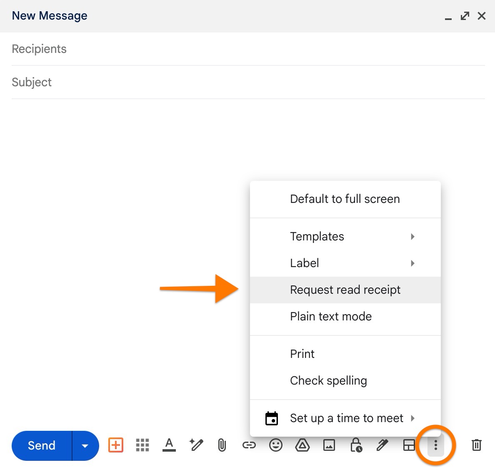Open the Send options dropdown arrow
Screen dimensions: 495x470
coord(85,445)
